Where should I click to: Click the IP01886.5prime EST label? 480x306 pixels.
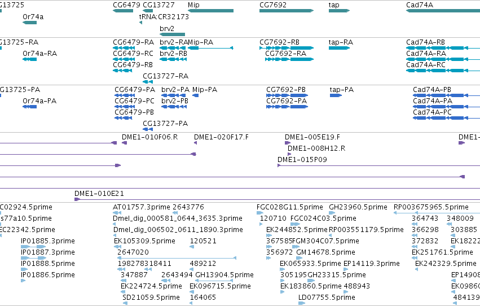click(x=48, y=275)
